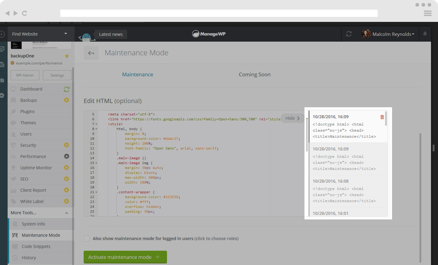Fold the .main-image img rule line 15
This screenshot has height=265, width=438.
pos(96,163)
